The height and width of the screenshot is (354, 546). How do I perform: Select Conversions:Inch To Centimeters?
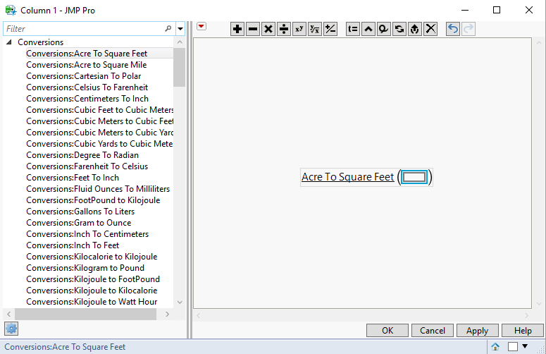coord(87,234)
